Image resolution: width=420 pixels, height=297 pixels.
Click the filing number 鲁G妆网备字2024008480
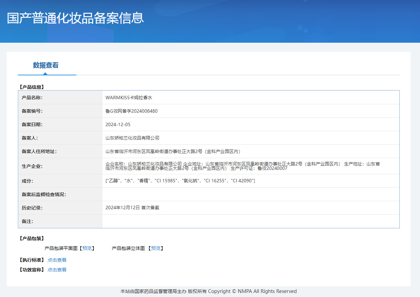pos(131,111)
